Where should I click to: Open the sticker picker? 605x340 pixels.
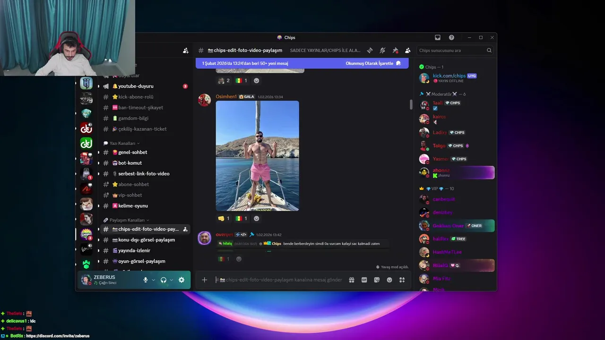pos(377,280)
